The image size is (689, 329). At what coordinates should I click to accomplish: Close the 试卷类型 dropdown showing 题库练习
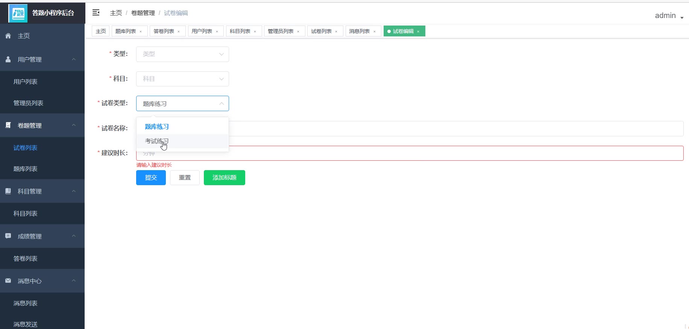pyautogui.click(x=182, y=104)
